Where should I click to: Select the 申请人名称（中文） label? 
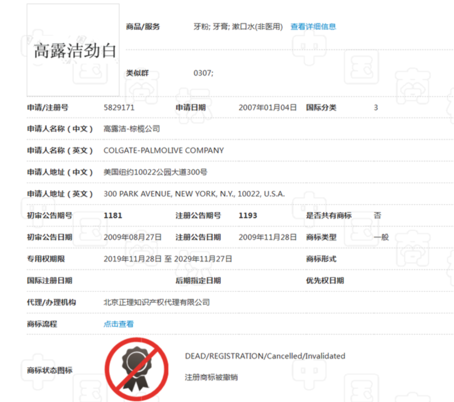point(60,129)
